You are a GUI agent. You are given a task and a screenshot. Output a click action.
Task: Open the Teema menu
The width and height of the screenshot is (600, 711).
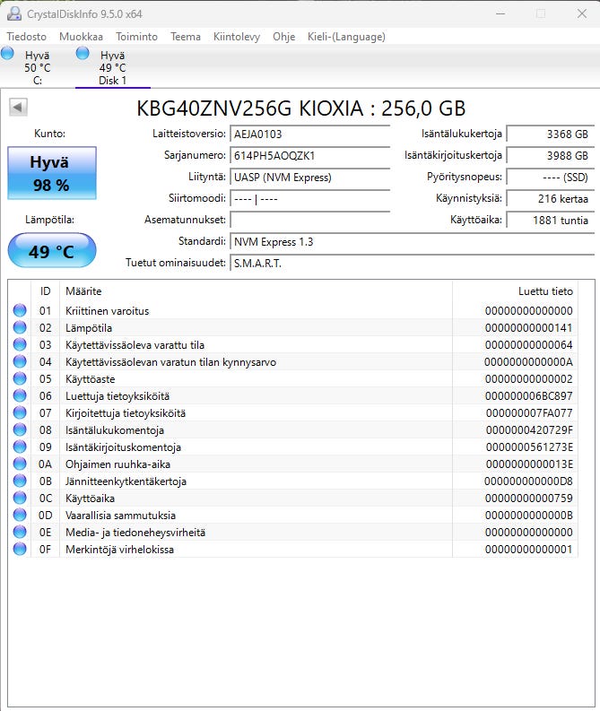pos(186,37)
